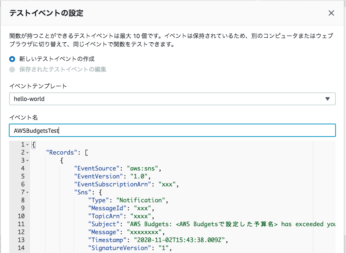Select 保存されたテストイベントの編集 option
Screen dimensions: 346x253
(x=11, y=69)
